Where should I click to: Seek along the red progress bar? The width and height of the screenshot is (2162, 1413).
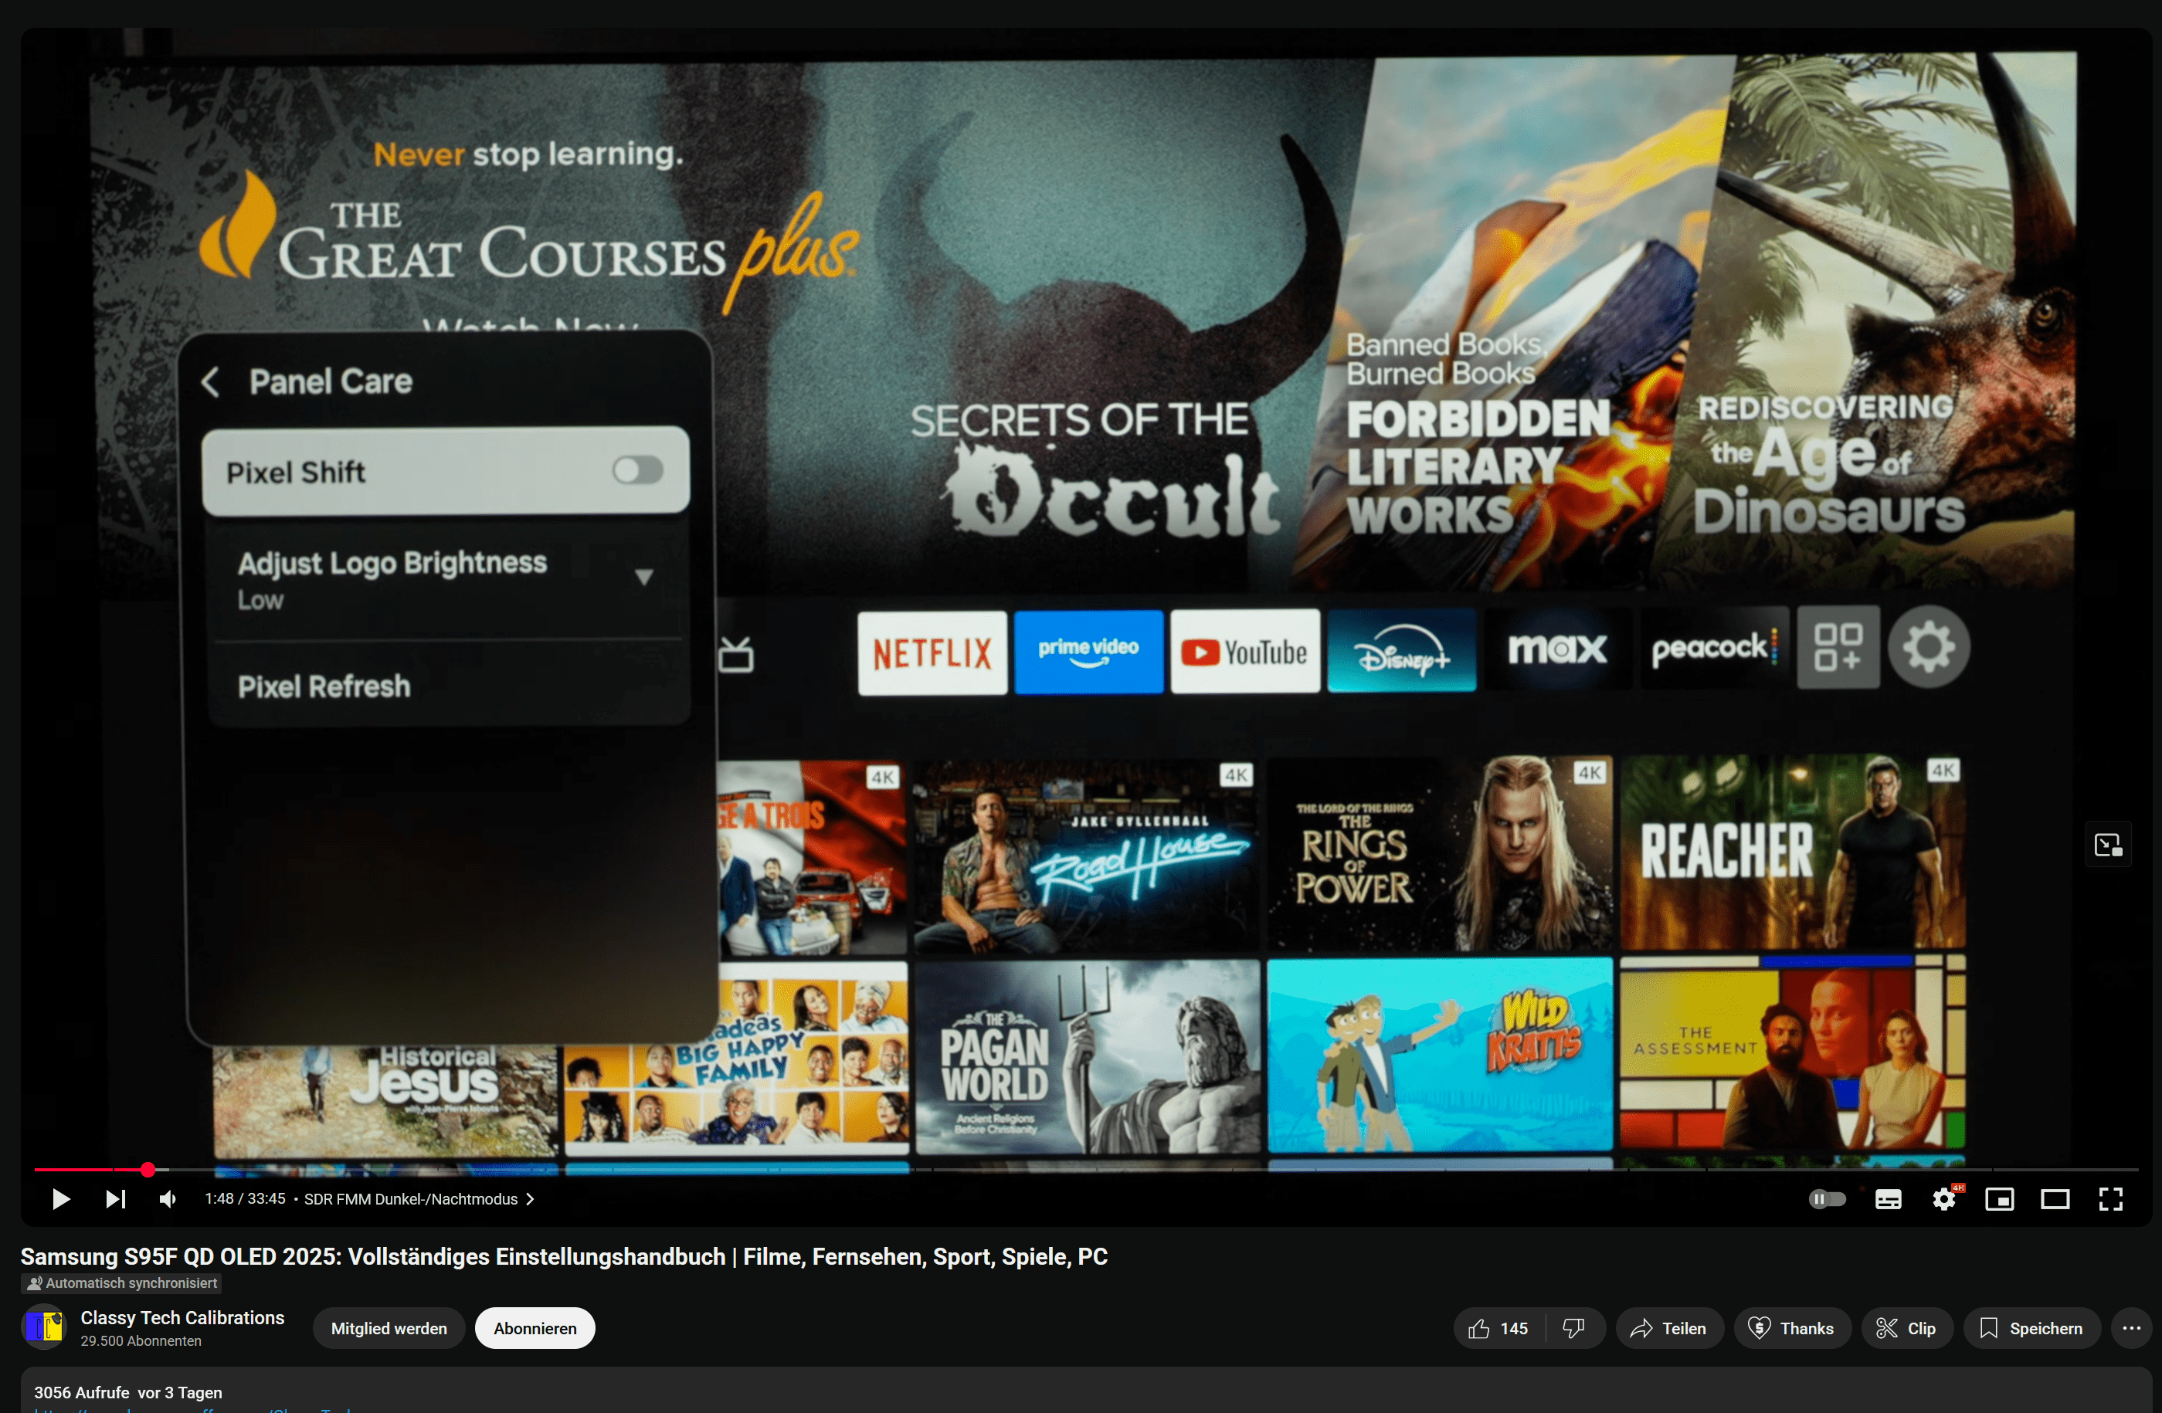click(1087, 1170)
